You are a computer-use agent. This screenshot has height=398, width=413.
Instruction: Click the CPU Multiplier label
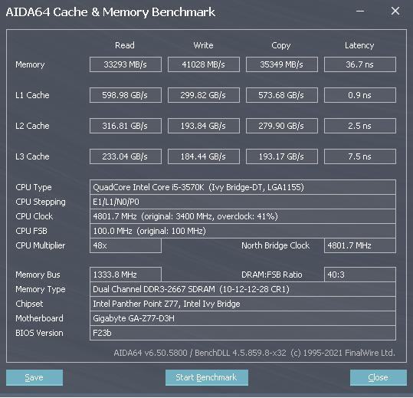(41, 245)
